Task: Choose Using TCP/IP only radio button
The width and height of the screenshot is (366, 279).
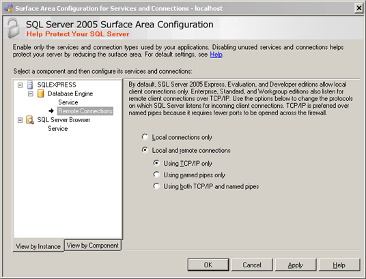Action: pyautogui.click(x=156, y=163)
